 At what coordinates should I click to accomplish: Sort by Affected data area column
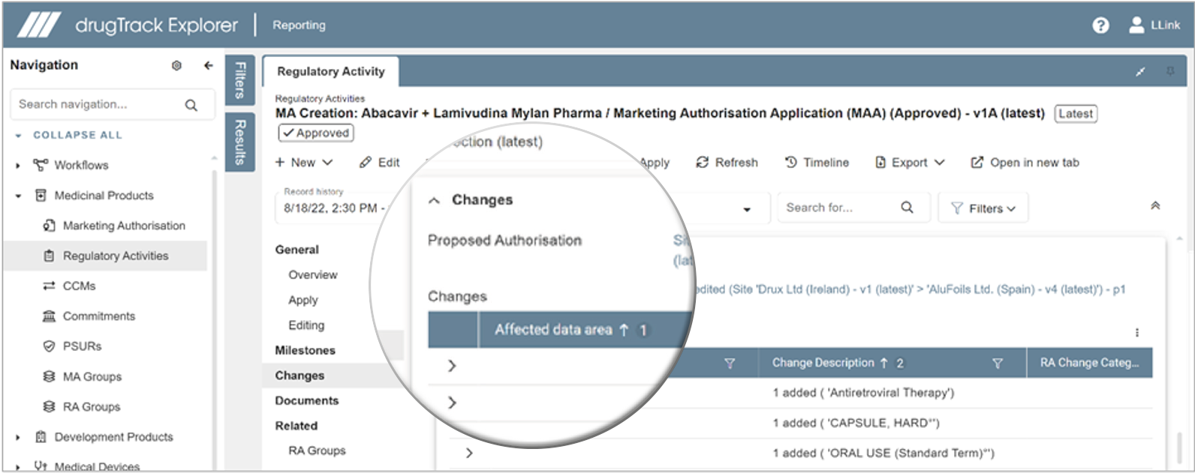point(553,330)
